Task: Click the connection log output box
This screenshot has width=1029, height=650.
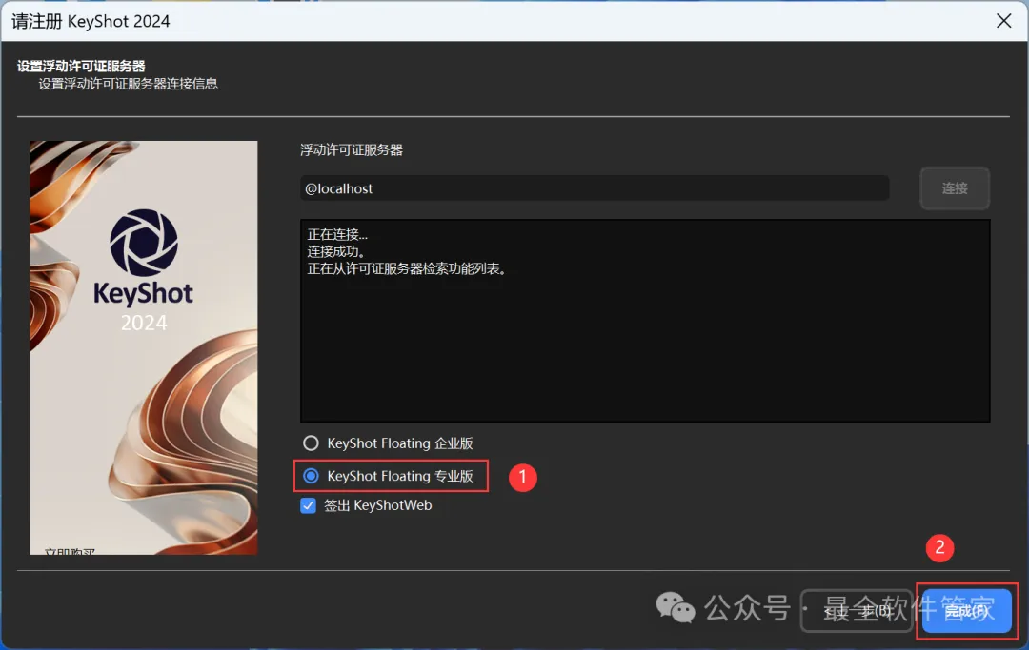Action: pos(645,321)
